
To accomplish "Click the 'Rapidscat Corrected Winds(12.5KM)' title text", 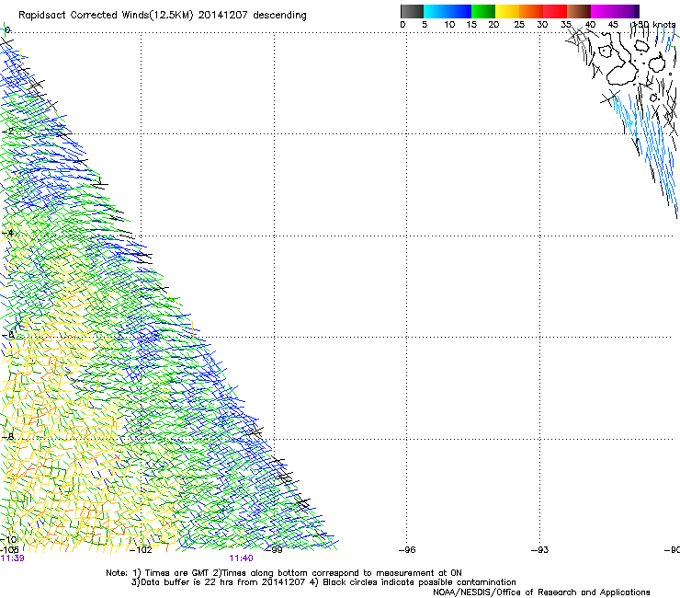I will (106, 16).
